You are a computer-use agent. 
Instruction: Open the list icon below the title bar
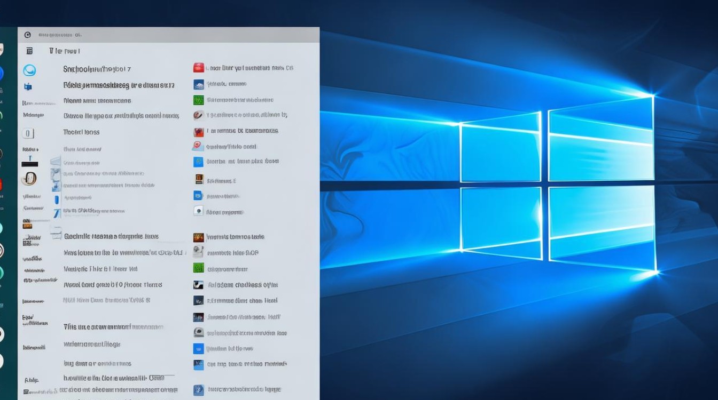[x=29, y=51]
